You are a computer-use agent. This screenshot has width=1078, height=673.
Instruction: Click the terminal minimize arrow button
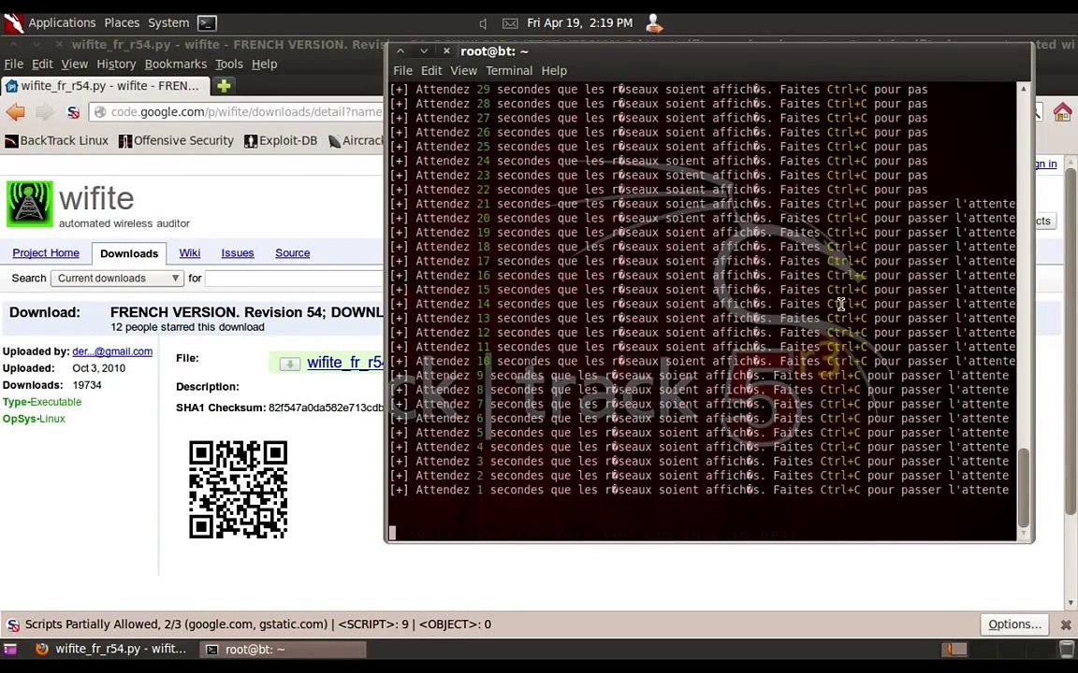point(424,51)
